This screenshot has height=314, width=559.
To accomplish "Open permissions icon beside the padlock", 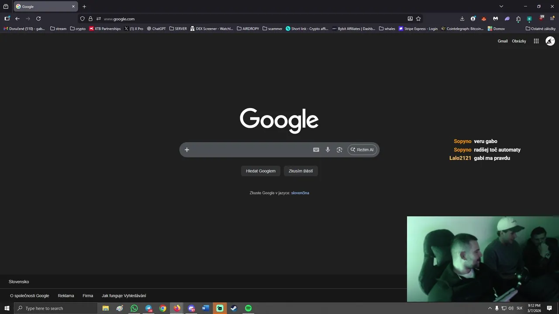I will coord(99,19).
